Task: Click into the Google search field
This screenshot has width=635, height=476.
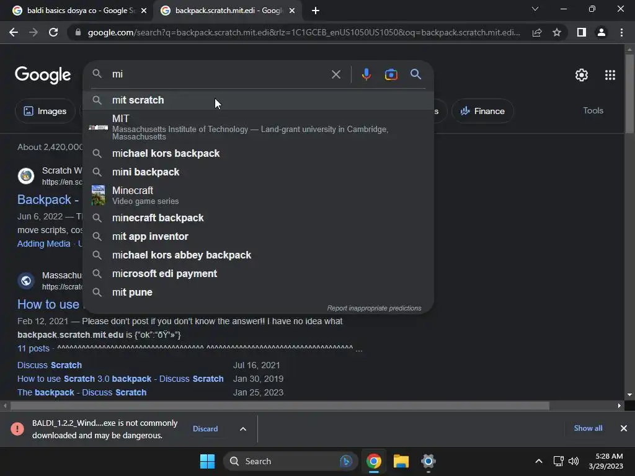Action: [x=219, y=74]
